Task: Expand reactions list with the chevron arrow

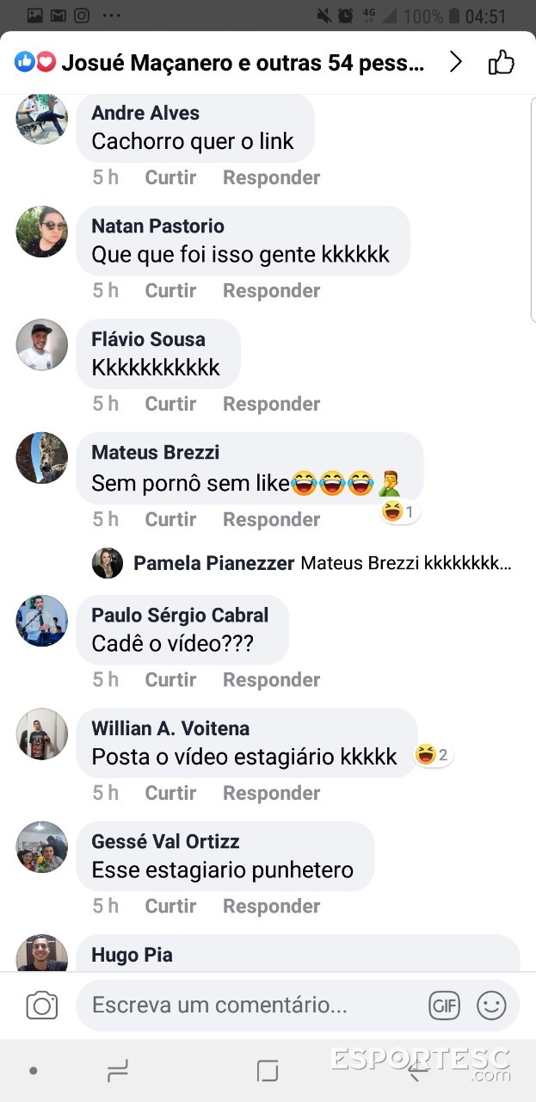Action: [456, 62]
